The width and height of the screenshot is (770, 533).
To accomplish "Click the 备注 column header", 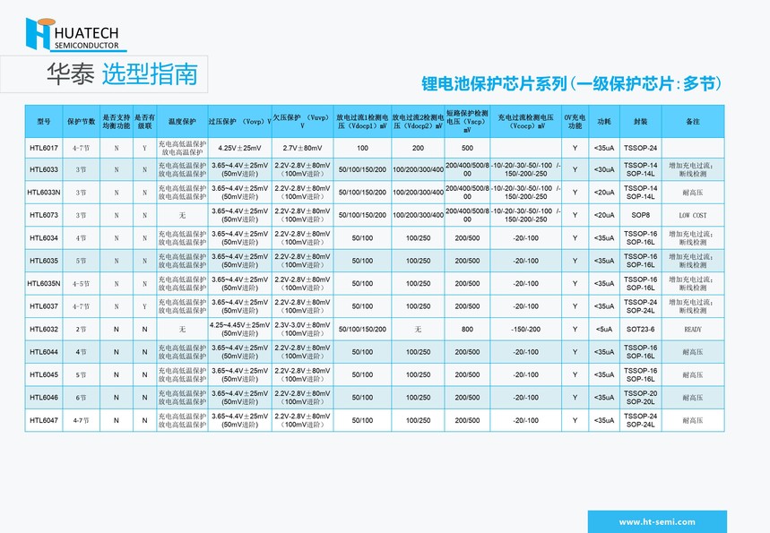I will (x=693, y=121).
